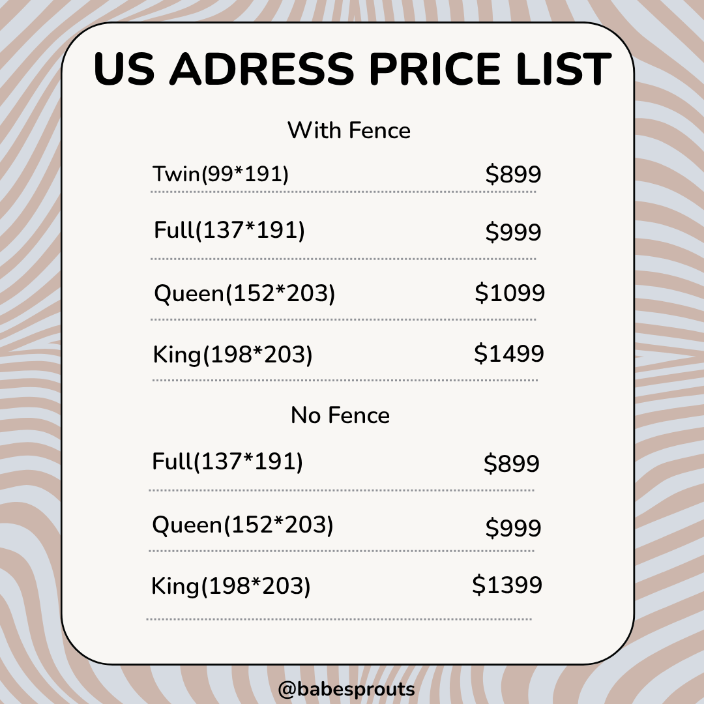Viewport: 704px width, 704px height.
Task: Open the @babesprouts handle
Action: (x=346, y=688)
